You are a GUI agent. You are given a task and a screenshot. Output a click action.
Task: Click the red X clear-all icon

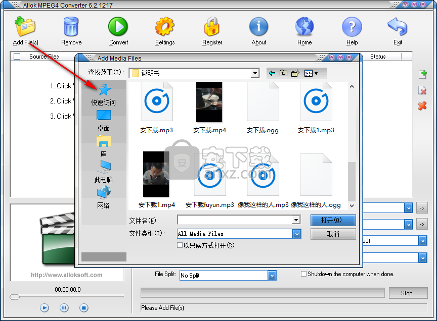pyautogui.click(x=422, y=105)
